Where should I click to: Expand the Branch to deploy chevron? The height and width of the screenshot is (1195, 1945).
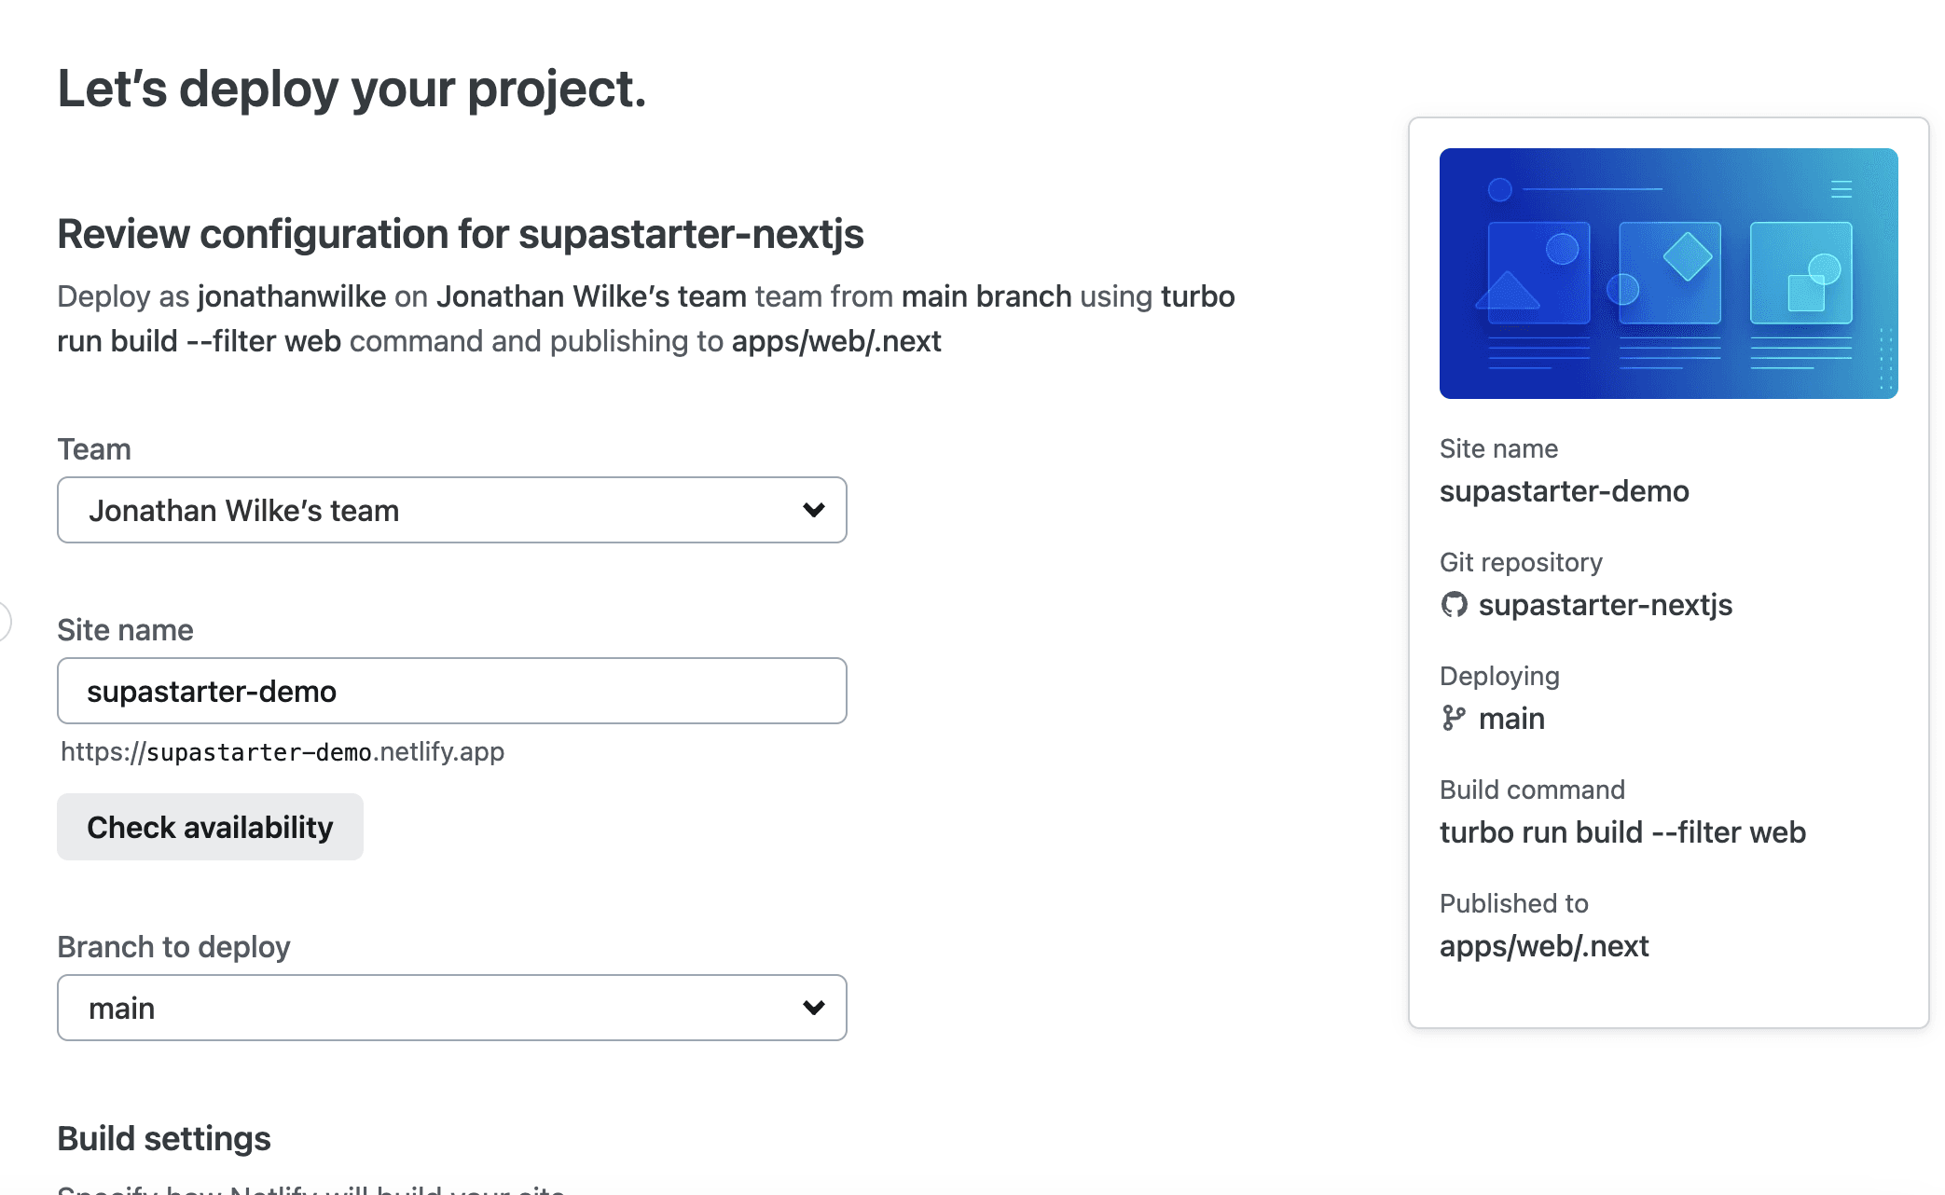[x=813, y=1008]
